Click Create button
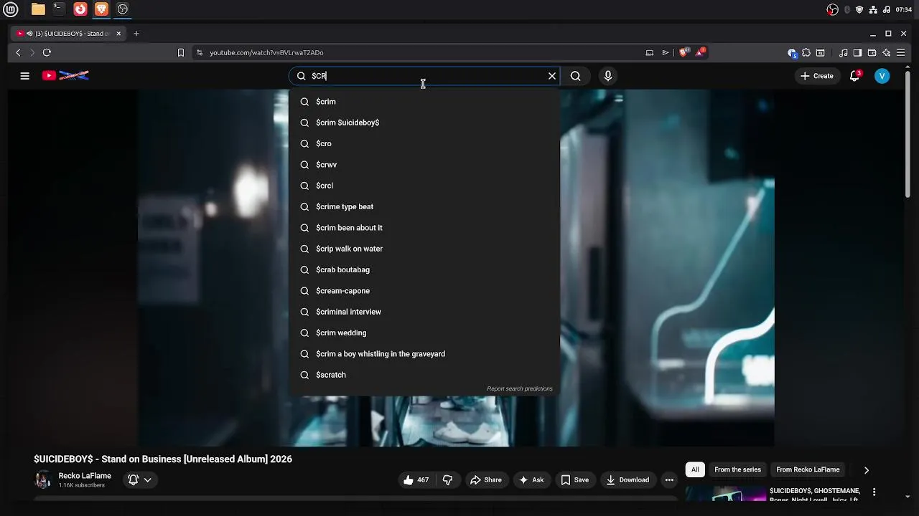 (817, 76)
